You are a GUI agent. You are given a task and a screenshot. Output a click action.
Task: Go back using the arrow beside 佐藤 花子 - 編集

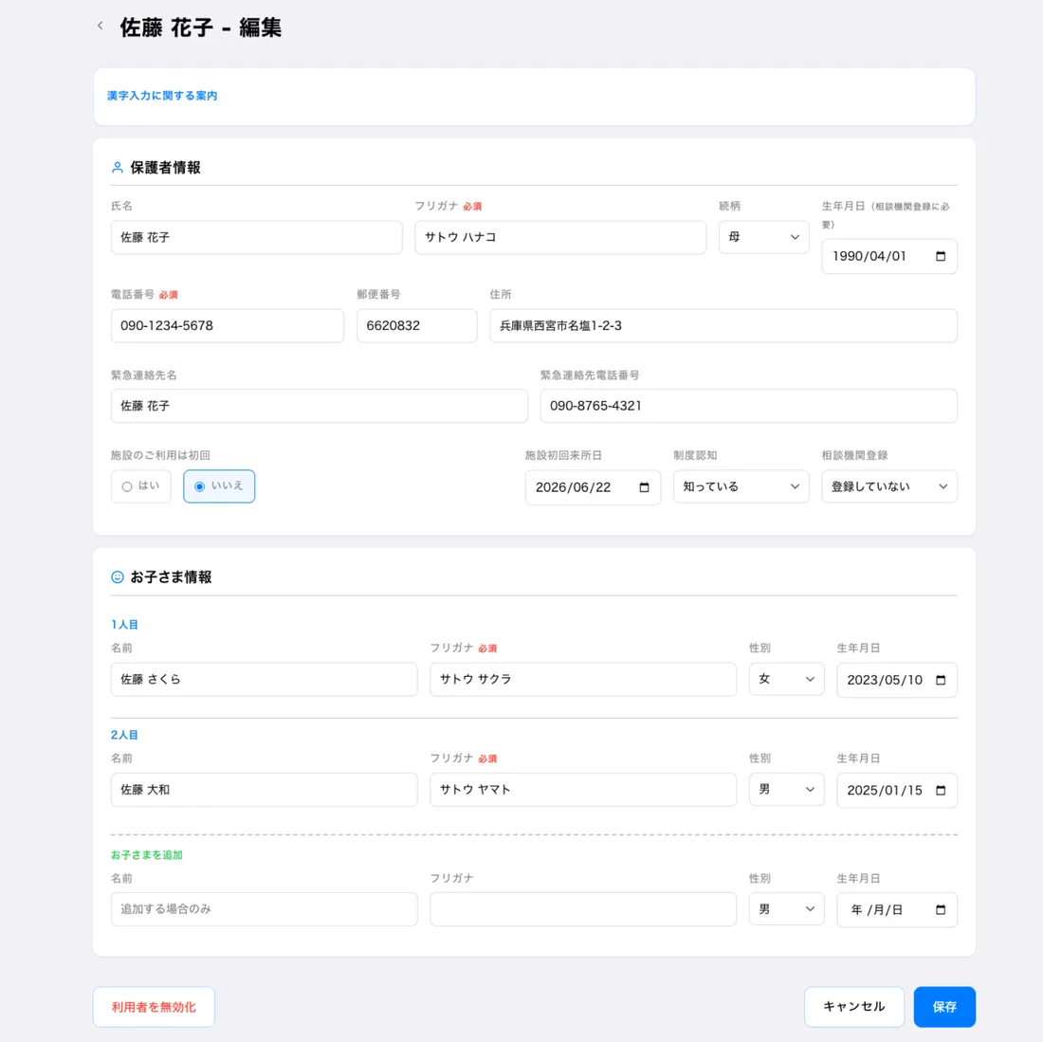click(x=100, y=26)
